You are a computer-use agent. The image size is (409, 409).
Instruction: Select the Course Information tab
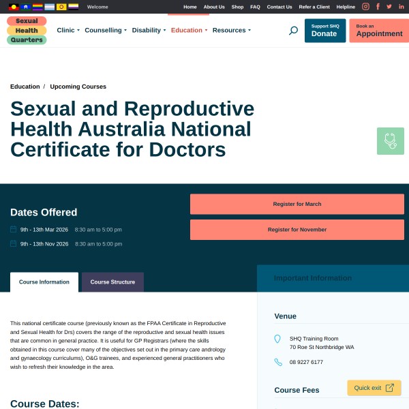click(x=44, y=282)
